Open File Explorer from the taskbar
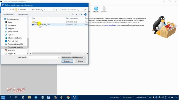The image size is (179, 100). 29,97
